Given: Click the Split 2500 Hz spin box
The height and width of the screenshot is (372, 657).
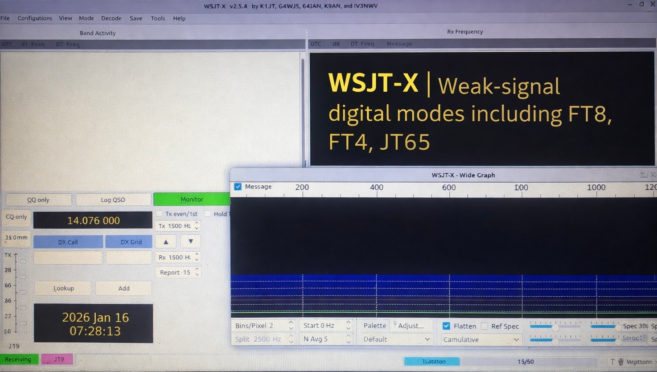Looking at the screenshot, I should click(x=263, y=339).
